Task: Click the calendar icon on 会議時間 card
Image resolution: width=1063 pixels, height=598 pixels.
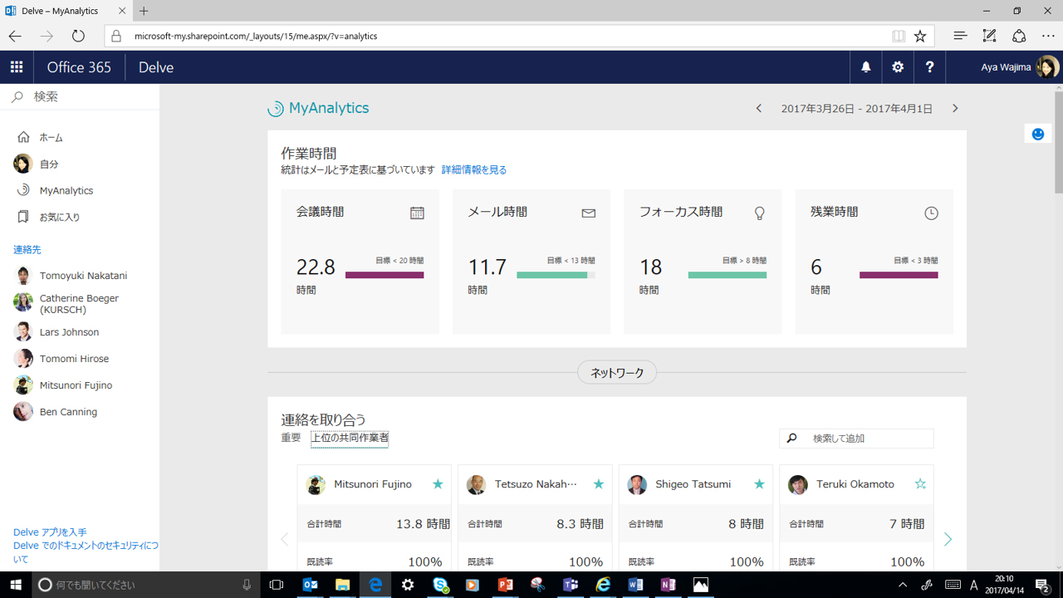Action: coord(417,213)
